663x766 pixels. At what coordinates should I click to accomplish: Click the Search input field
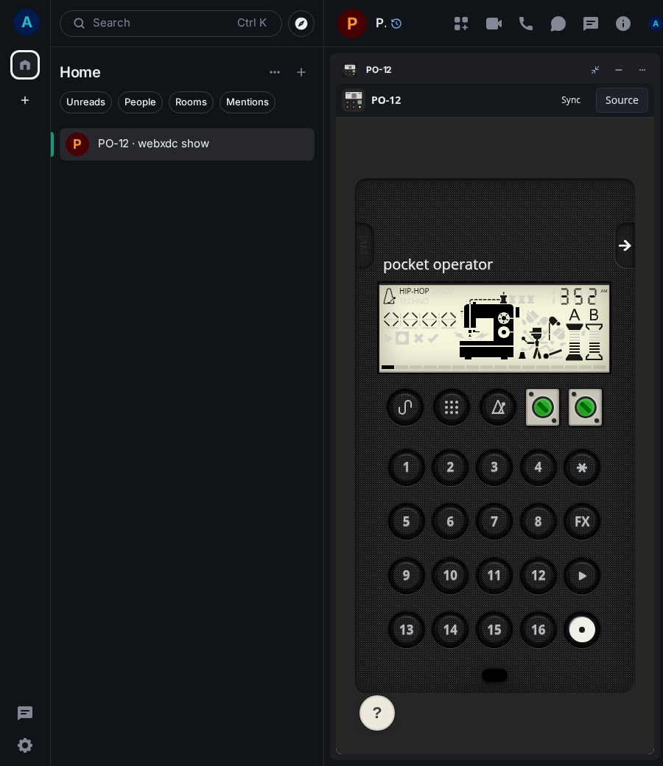(170, 24)
